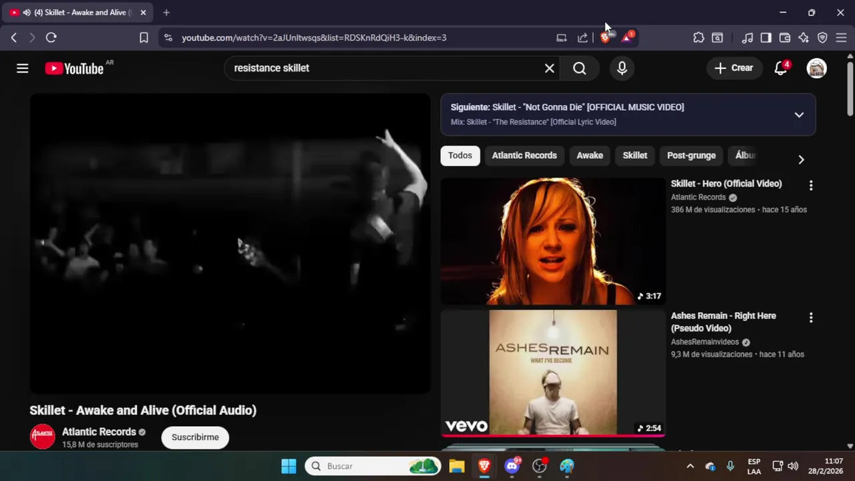855x481 pixels.
Task: Click the page vertical scrollbar
Action: pos(850,88)
